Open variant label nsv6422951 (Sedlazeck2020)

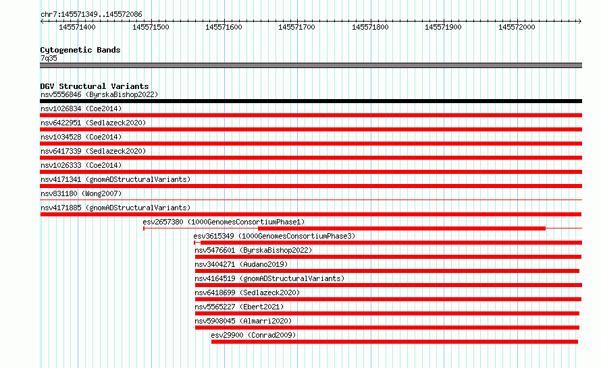tap(93, 123)
